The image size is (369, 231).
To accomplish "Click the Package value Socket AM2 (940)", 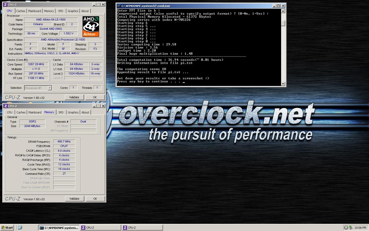I will click(51, 29).
